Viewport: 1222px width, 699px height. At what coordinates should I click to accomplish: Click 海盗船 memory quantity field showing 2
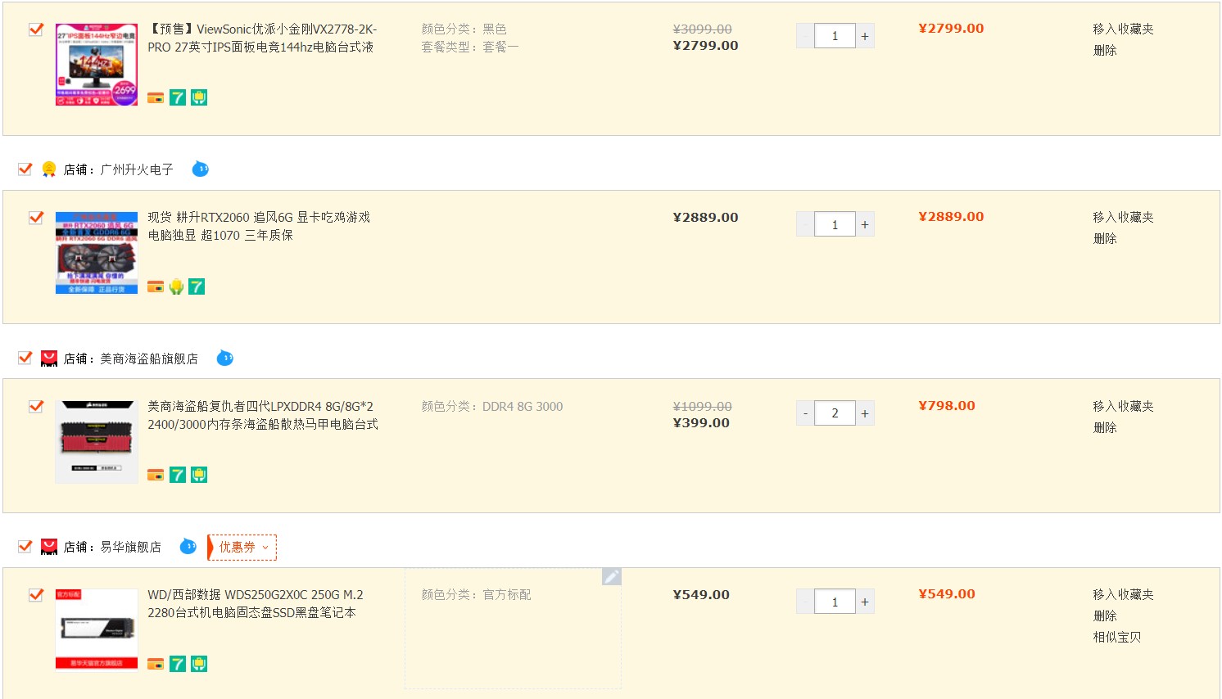pos(835,413)
